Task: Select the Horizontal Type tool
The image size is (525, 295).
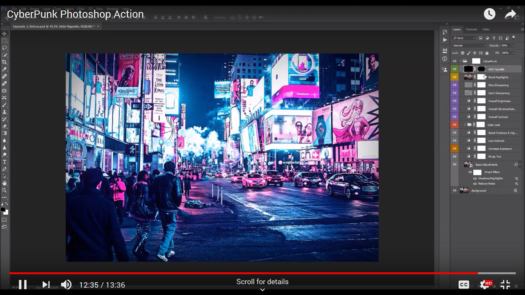Action: tap(5, 162)
